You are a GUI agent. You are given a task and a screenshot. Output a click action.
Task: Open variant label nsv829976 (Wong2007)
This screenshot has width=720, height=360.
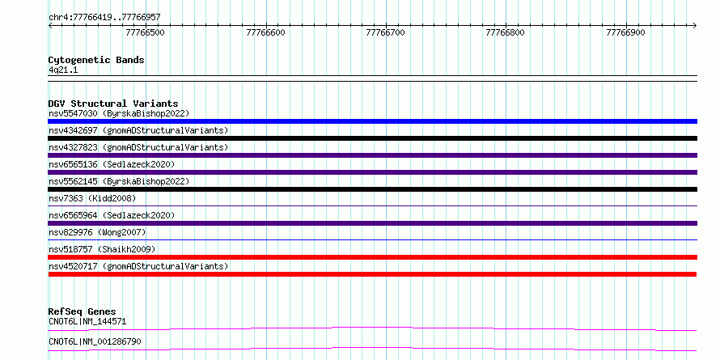(97, 232)
